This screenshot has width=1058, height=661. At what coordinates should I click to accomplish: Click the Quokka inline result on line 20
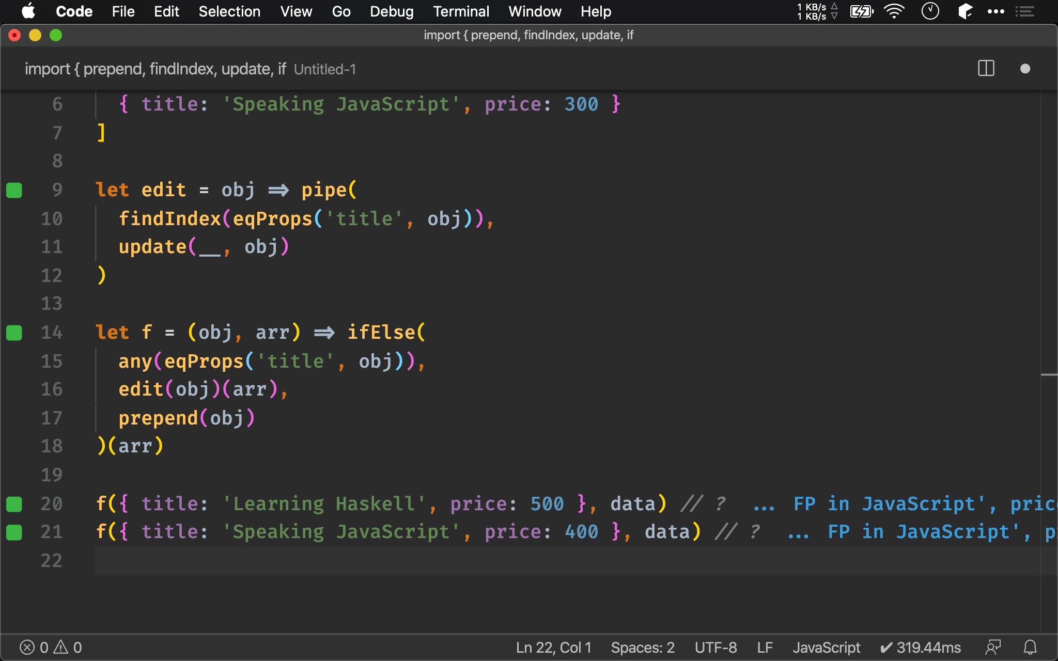click(x=905, y=504)
